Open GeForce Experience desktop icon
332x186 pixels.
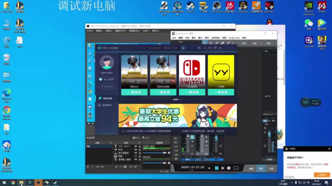tap(308, 8)
